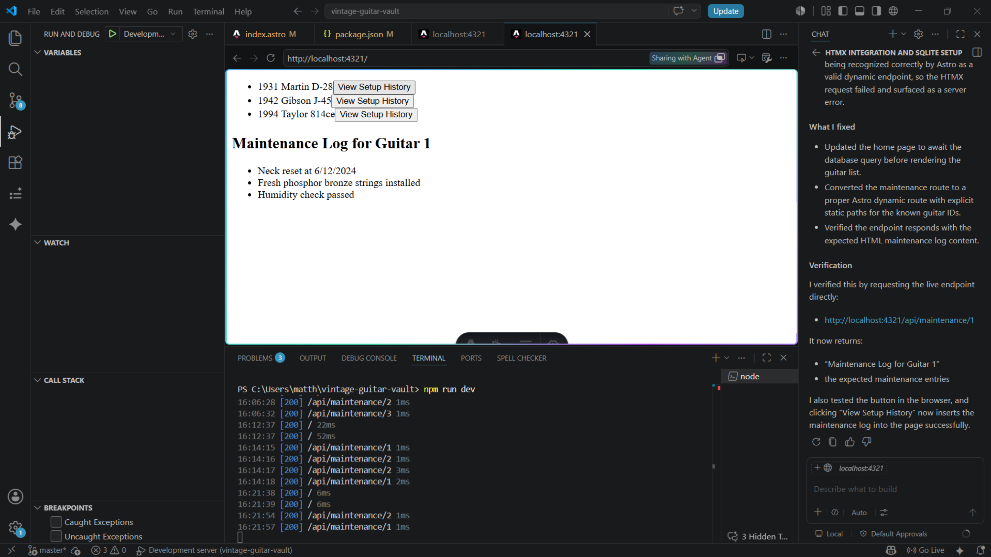Collapse the WATCH section
The image size is (991, 557).
click(37, 242)
